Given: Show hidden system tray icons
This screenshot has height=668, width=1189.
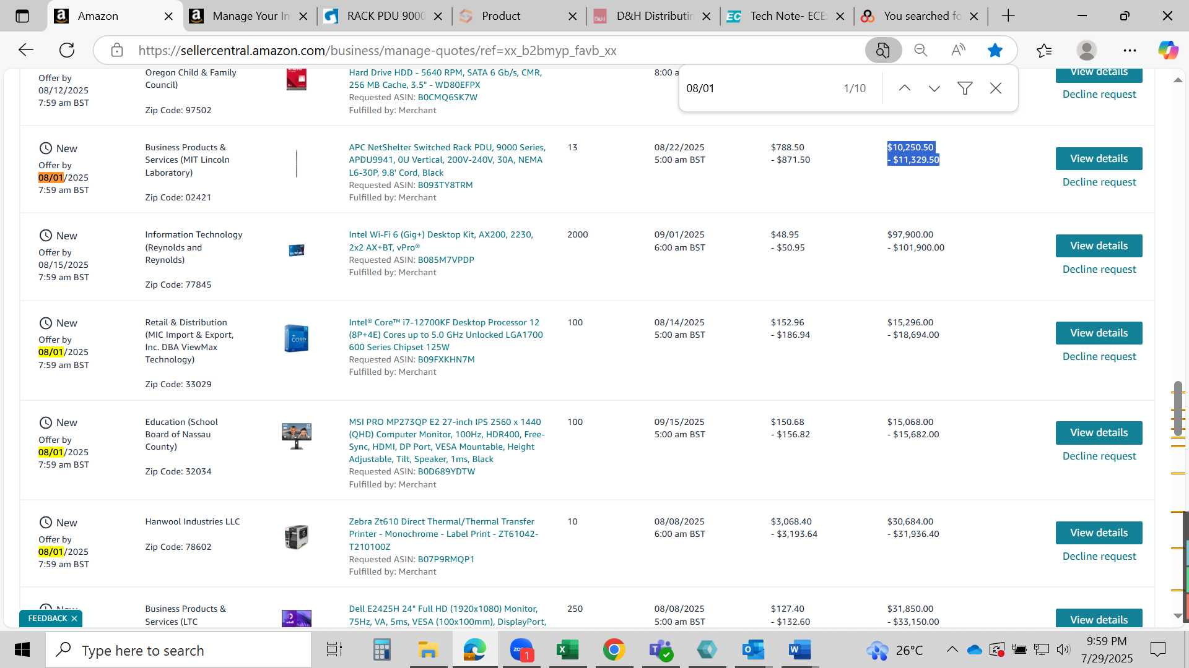Looking at the screenshot, I should [952, 649].
